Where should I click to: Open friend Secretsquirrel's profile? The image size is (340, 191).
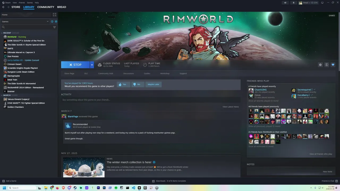click(x=304, y=90)
